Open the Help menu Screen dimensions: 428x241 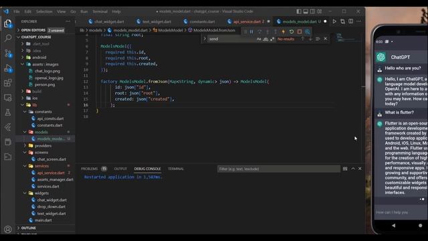(116, 11)
